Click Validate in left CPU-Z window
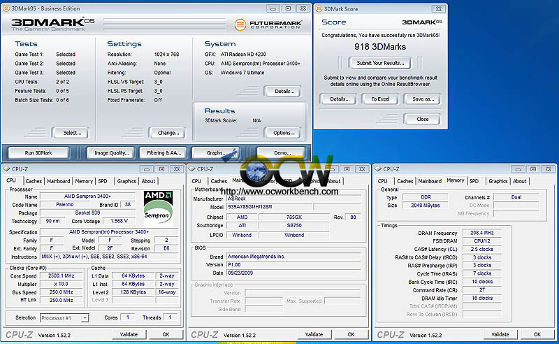Screen dimensions: 559x344 click(129, 334)
